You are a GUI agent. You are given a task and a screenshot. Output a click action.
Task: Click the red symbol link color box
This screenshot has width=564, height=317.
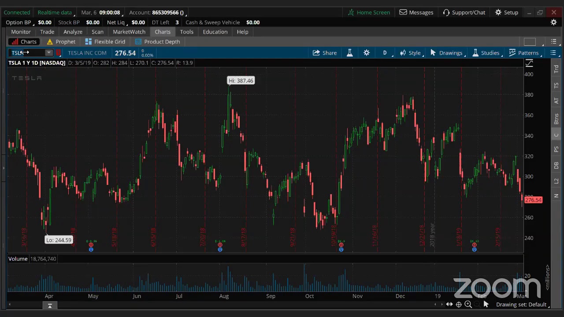(59, 53)
